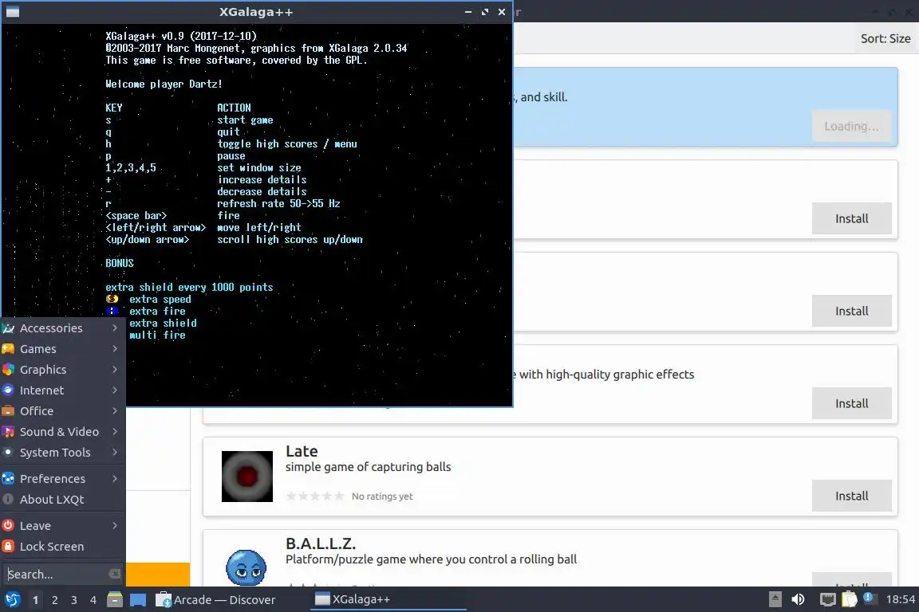
Task: Click "No ratings yet" under Late
Action: coord(382,496)
